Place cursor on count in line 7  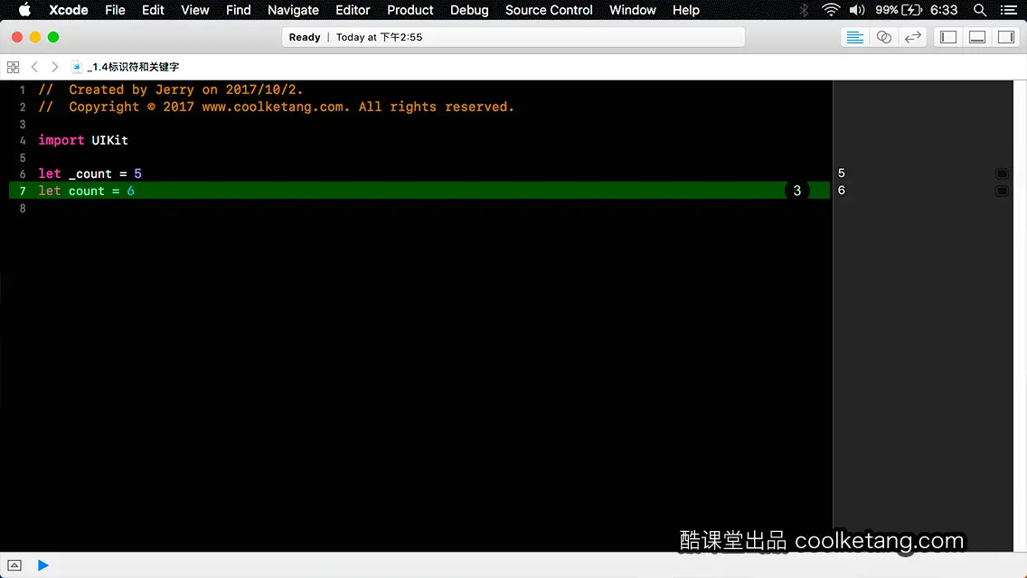(x=87, y=191)
